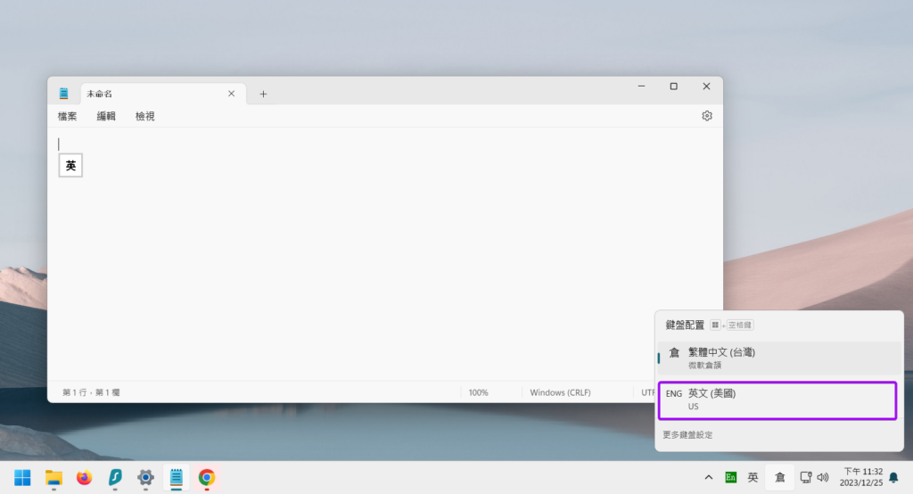Click the green En tray icon

point(731,478)
